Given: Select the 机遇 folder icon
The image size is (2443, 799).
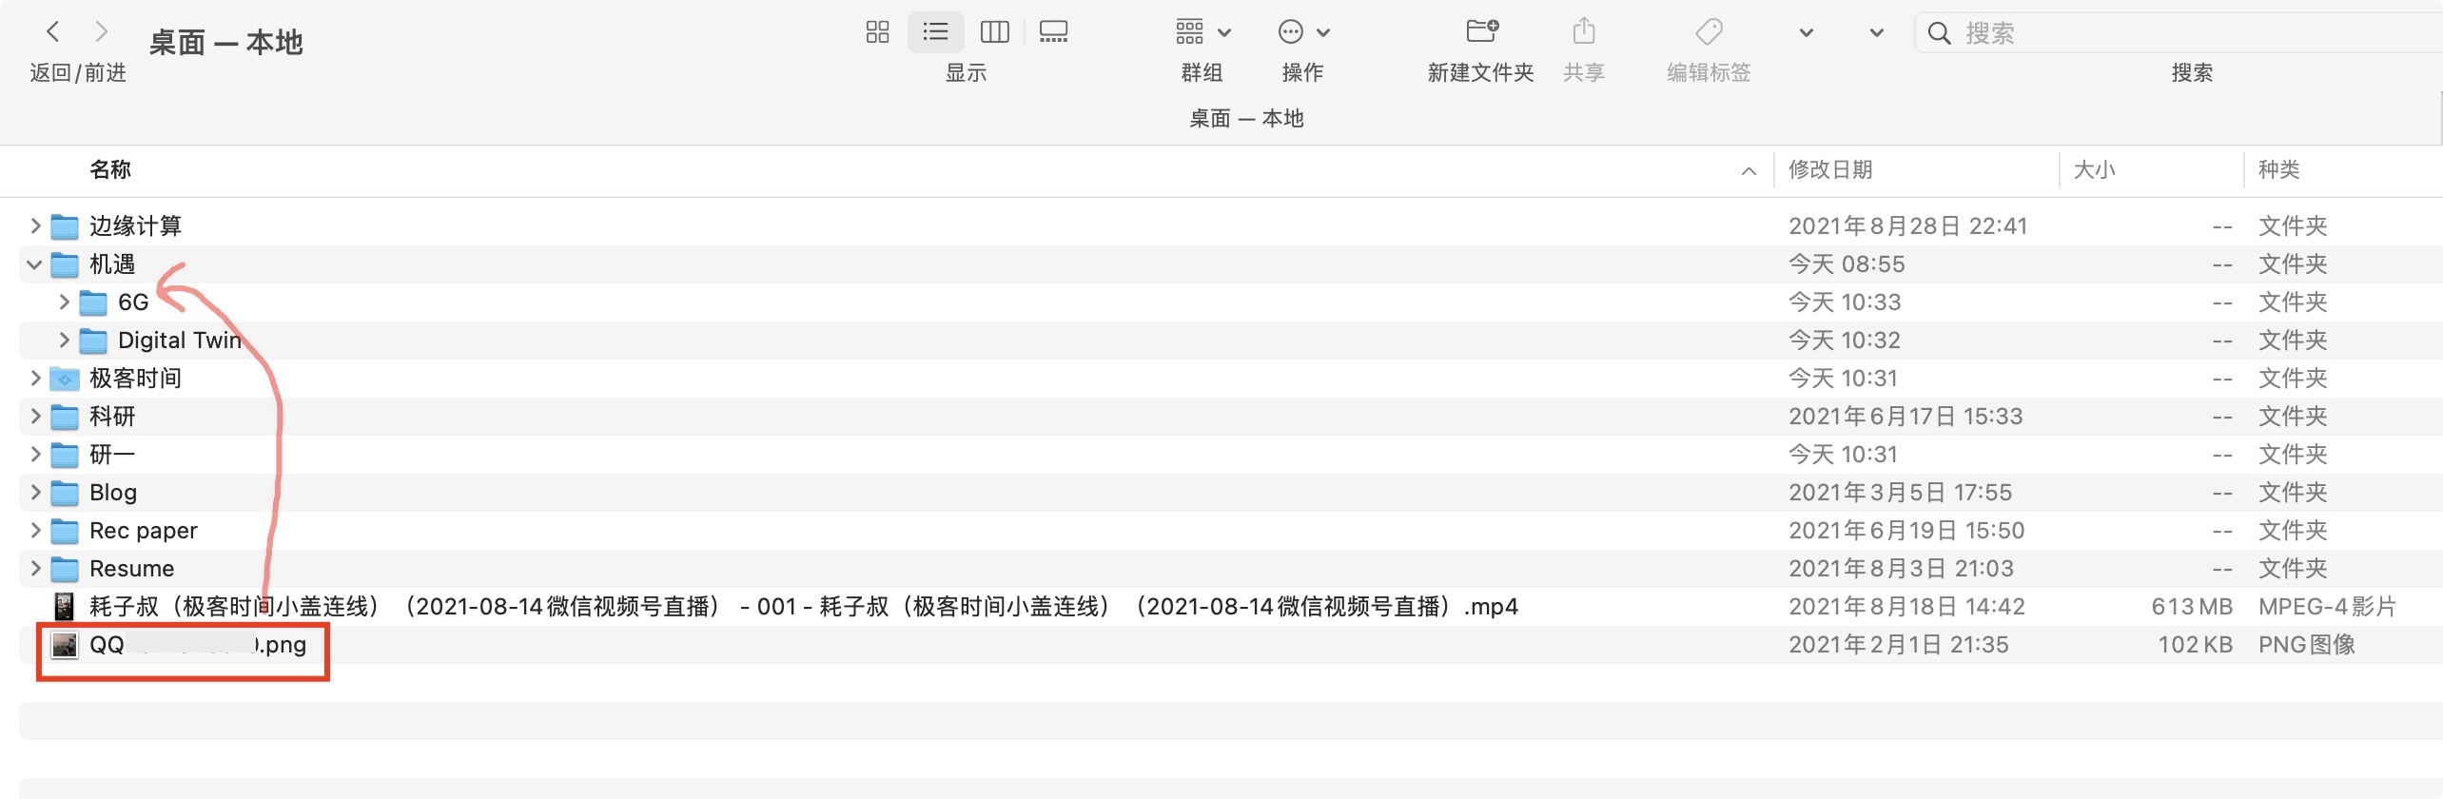Looking at the screenshot, I should (x=65, y=264).
